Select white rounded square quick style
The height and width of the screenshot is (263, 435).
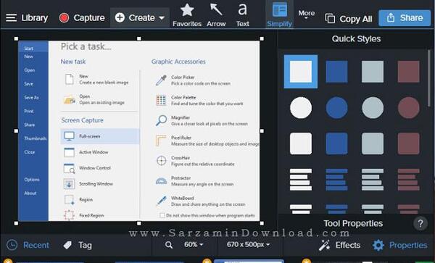pyautogui.click(x=301, y=143)
